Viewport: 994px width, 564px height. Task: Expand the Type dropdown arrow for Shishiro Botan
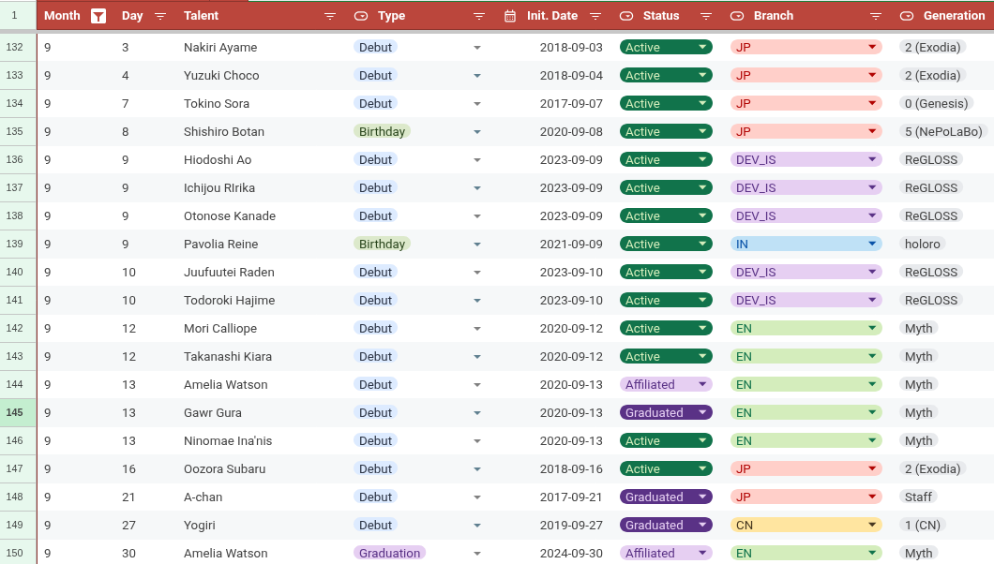pos(476,132)
